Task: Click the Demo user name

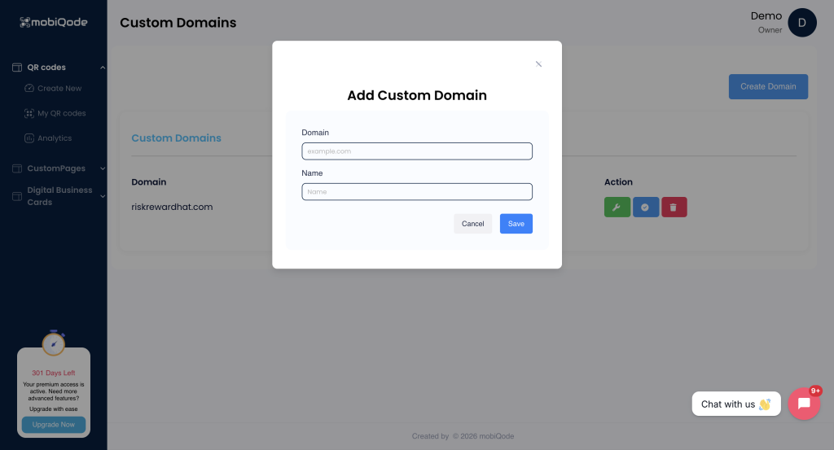Action: tap(766, 16)
